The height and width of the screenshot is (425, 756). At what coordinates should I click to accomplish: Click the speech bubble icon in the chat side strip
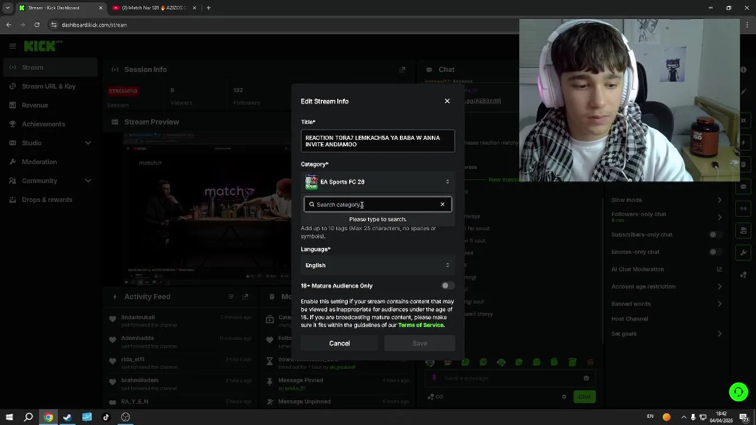click(x=744, y=187)
